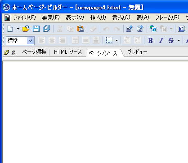188x163 pixels.
Task: Preview in browser globe icon
Action: click(153, 29)
